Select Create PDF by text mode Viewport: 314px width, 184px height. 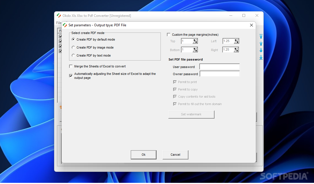73,55
